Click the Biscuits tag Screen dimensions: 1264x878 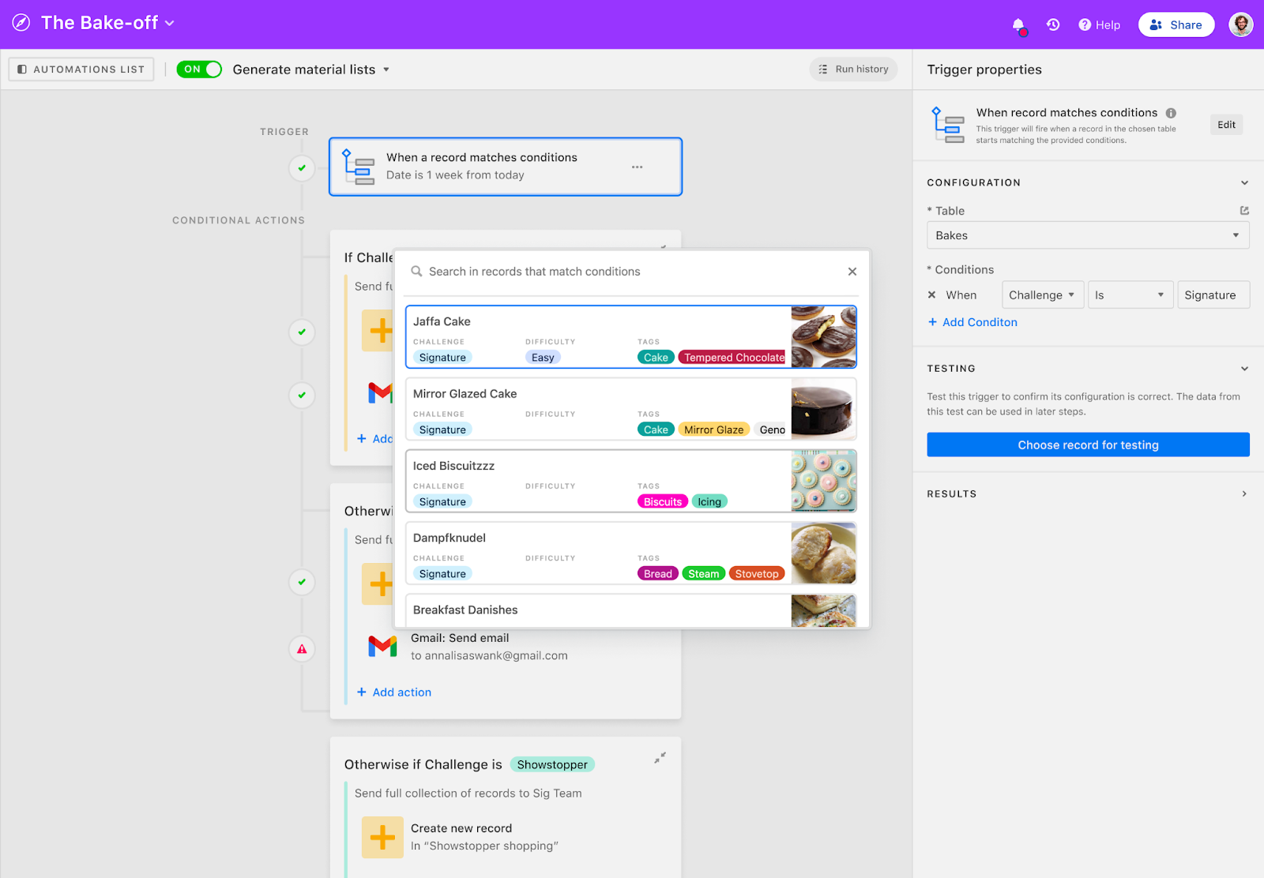[x=662, y=501]
